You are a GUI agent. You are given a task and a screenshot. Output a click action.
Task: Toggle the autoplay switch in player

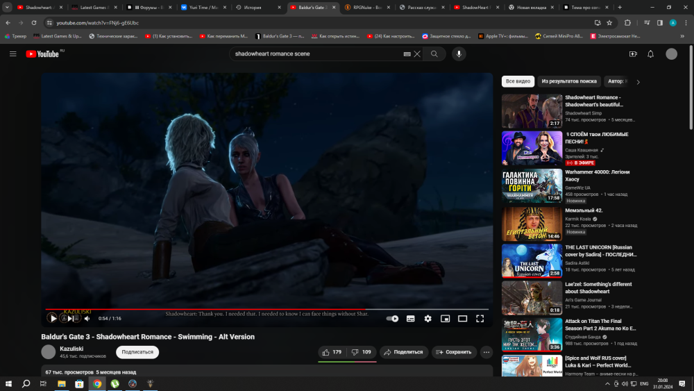(392, 319)
